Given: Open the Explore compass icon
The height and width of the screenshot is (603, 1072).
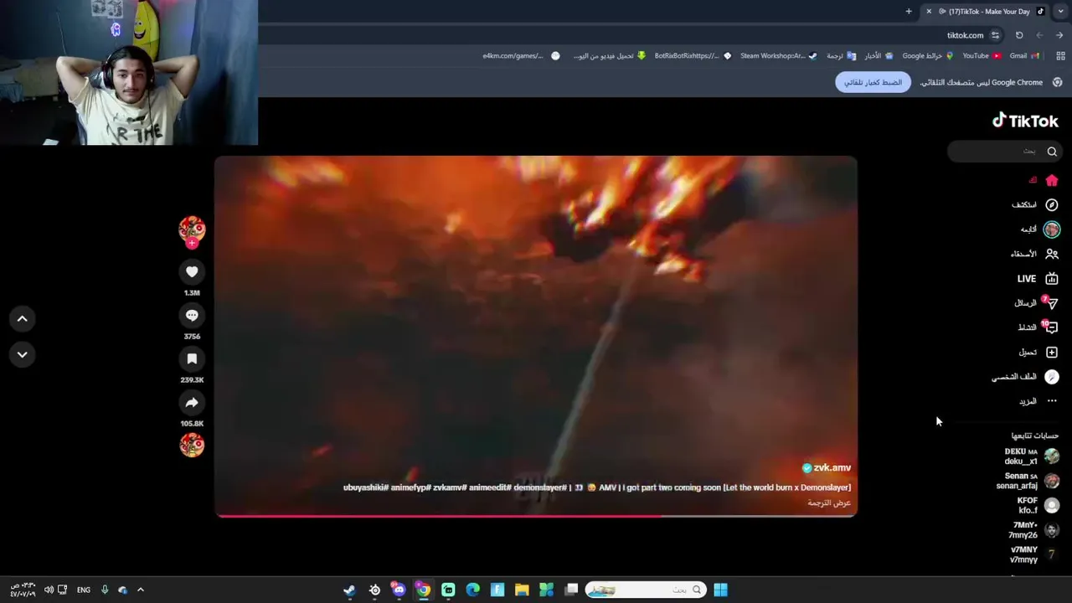Looking at the screenshot, I should pyautogui.click(x=1052, y=204).
